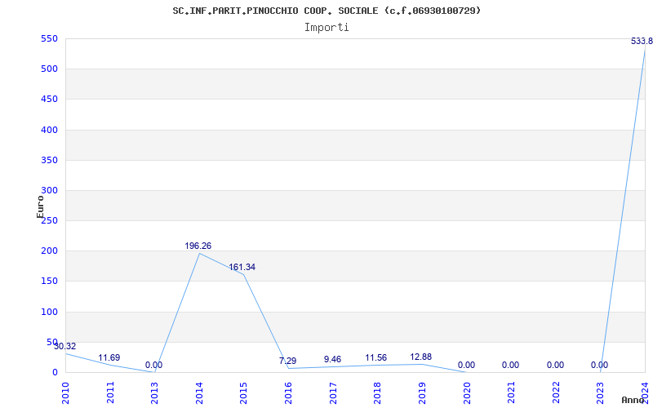Select year 2013 on the x-axis

tap(154, 392)
